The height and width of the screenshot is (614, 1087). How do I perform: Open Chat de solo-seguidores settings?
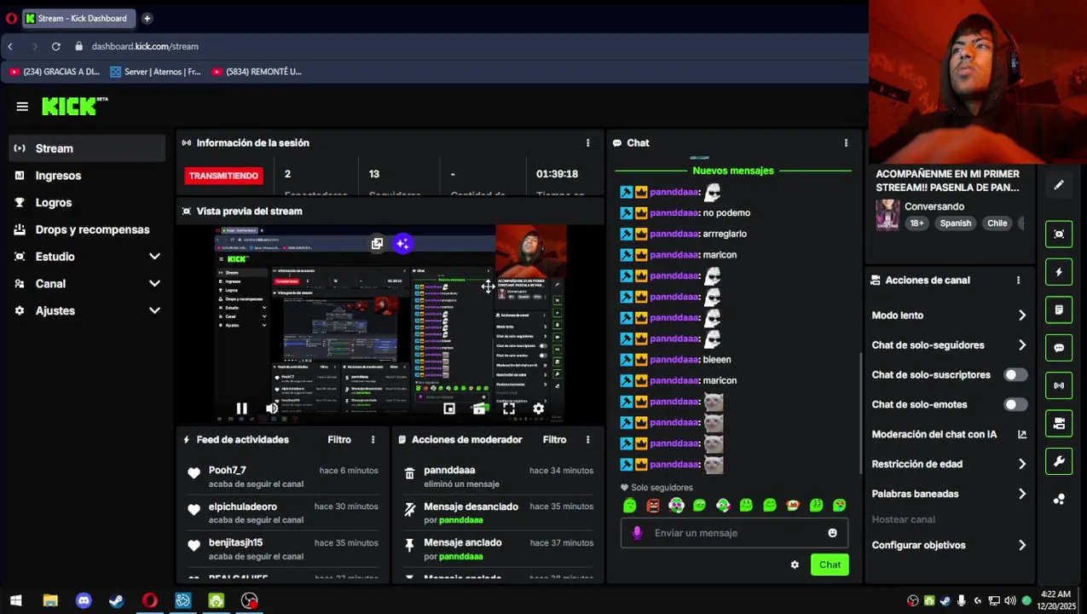pyautogui.click(x=949, y=345)
